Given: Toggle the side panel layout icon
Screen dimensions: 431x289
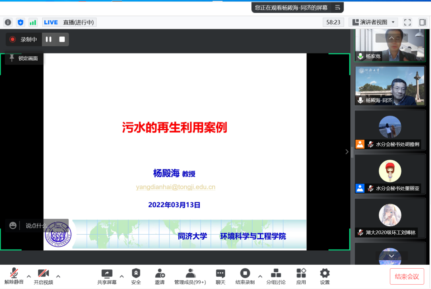Looking at the screenshot, I should click(423, 22).
